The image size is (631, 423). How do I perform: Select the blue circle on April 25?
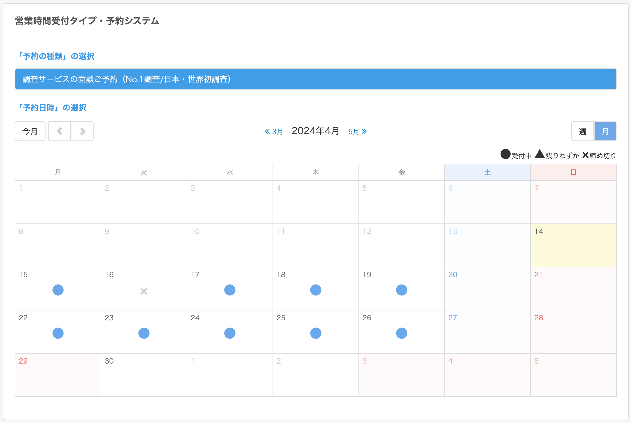(x=316, y=333)
